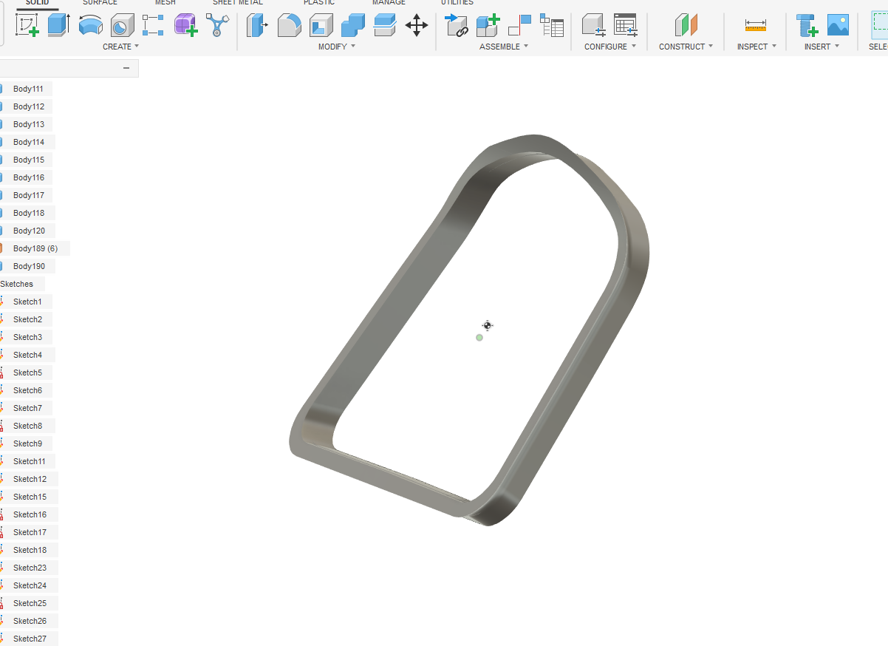888x646 pixels.
Task: Click the small green point in viewport
Action: [x=479, y=338]
